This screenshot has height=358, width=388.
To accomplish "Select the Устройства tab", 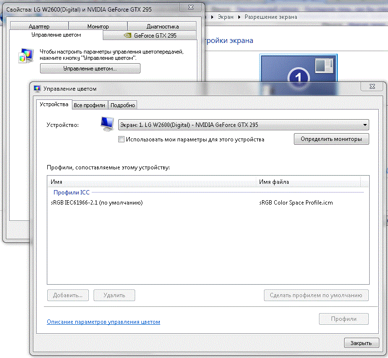I will [x=54, y=104].
